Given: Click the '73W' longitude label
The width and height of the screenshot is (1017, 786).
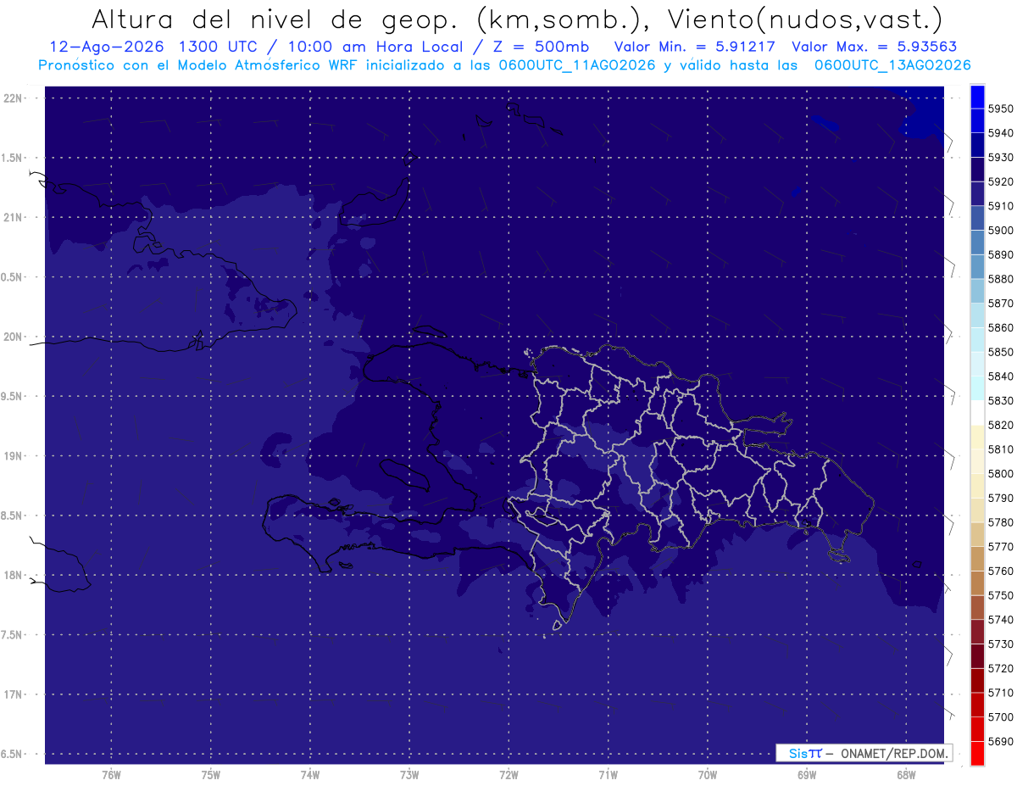Looking at the screenshot, I should [x=409, y=774].
